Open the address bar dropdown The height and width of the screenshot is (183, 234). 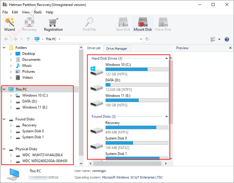point(141,39)
